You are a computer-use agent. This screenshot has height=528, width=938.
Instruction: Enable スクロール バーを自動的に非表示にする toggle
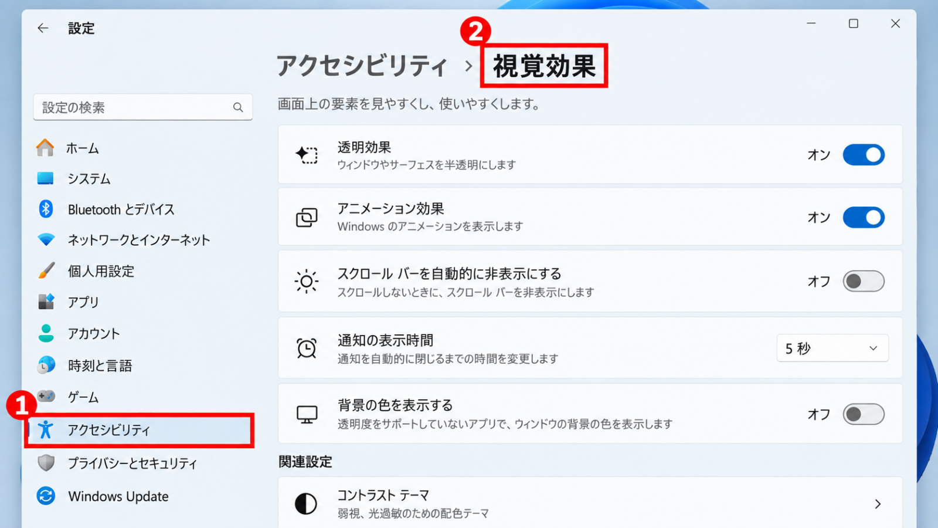pyautogui.click(x=864, y=281)
